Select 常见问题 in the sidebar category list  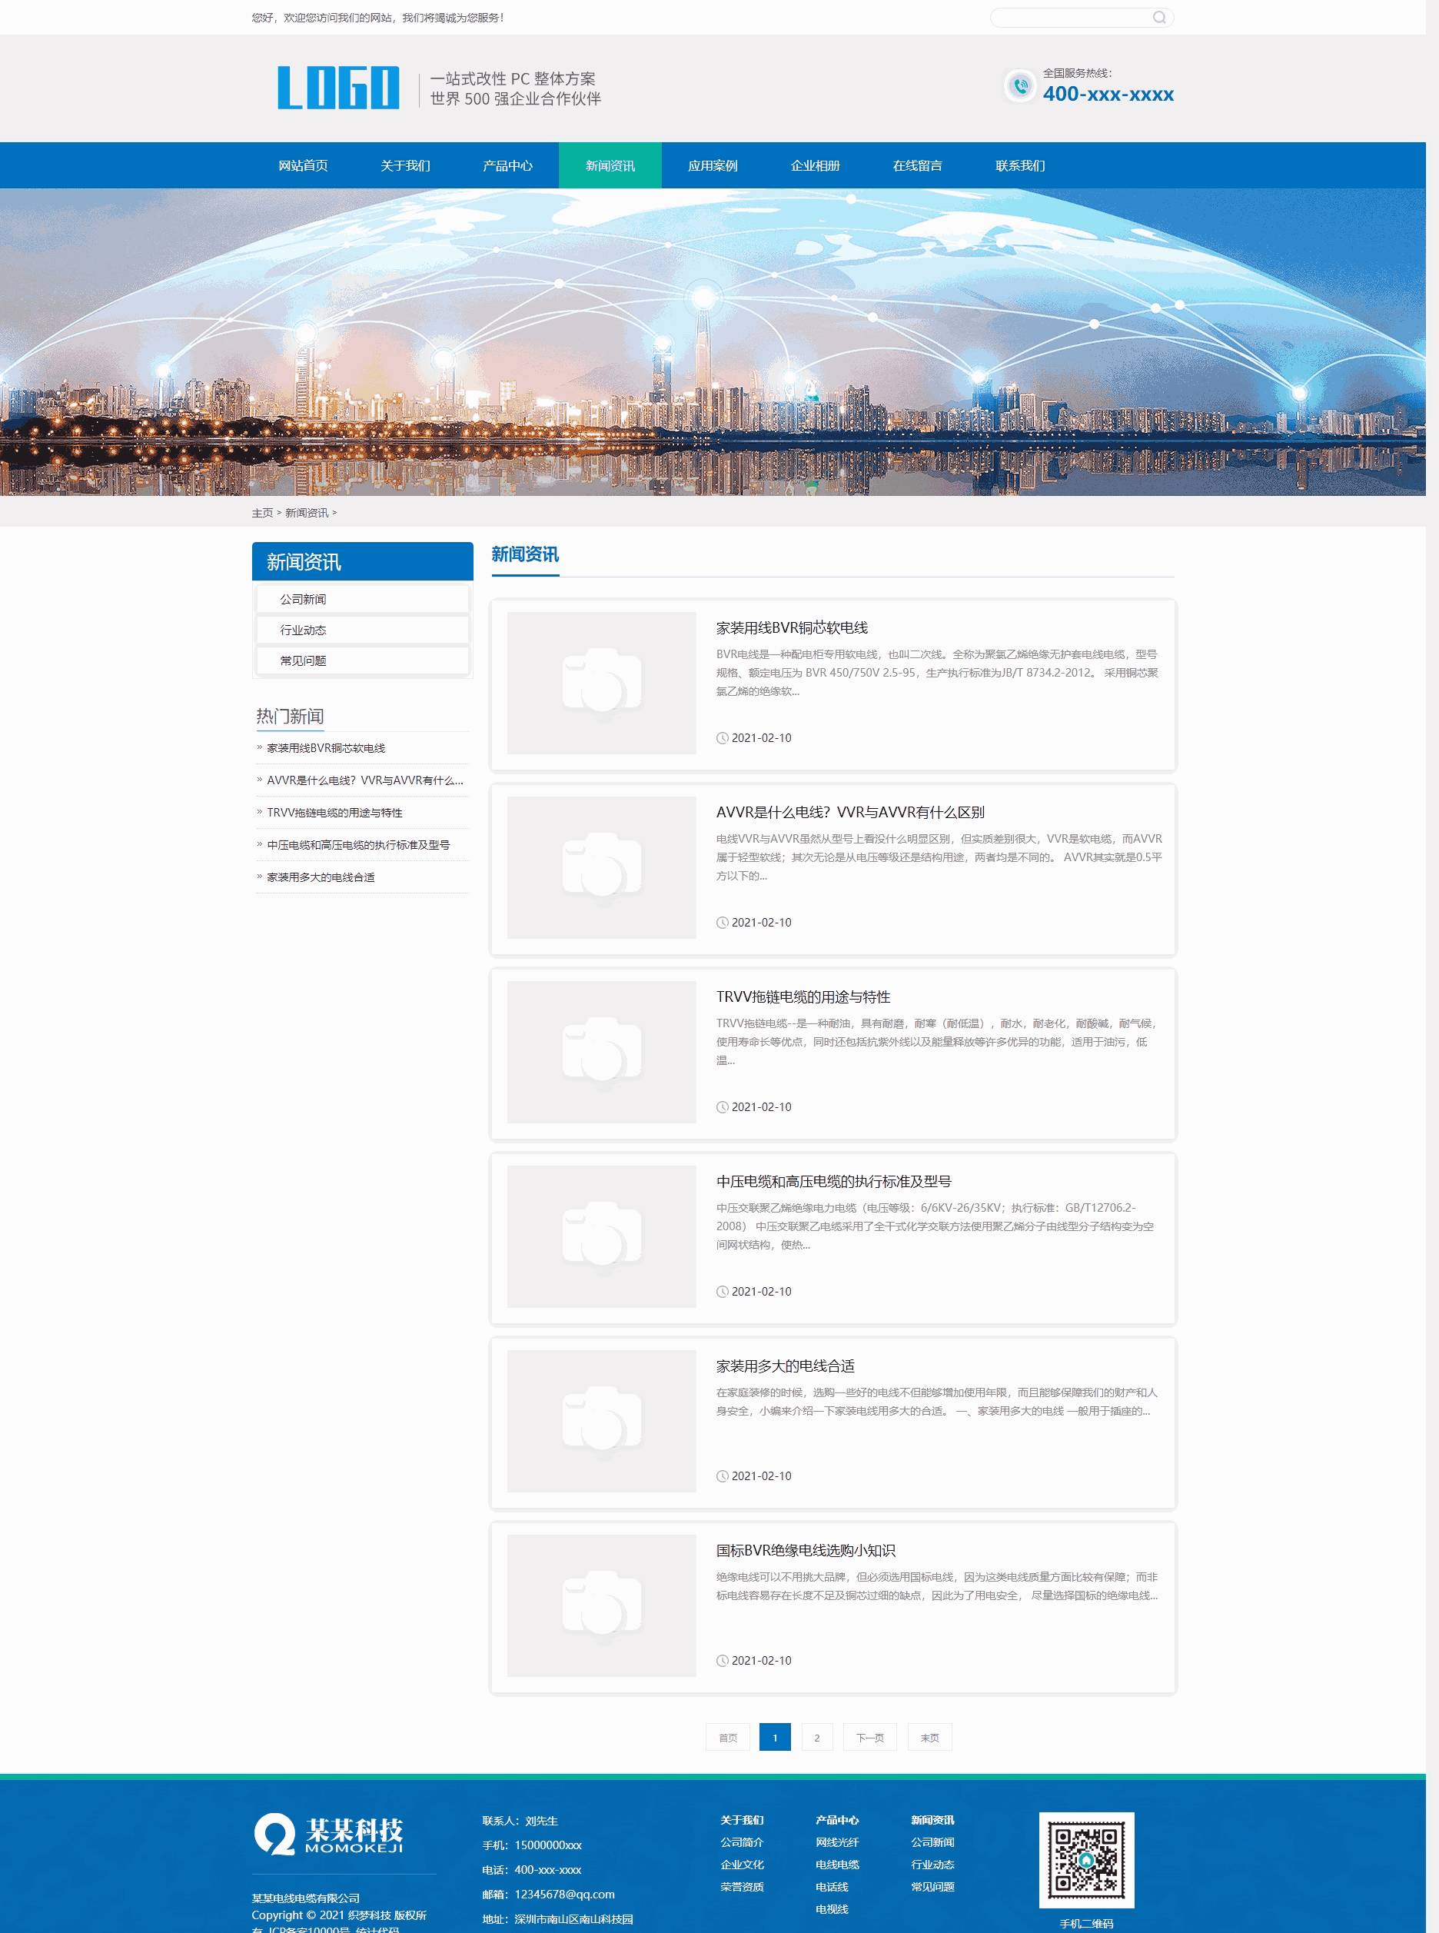tap(303, 660)
